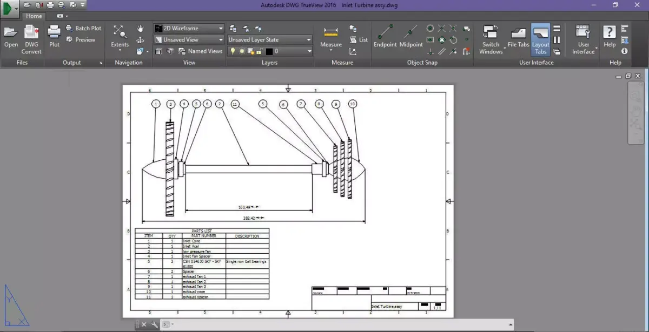Image resolution: width=649 pixels, height=332 pixels.
Task: Open the 2D Wireframe visual style dropdown
Action: coord(189,28)
